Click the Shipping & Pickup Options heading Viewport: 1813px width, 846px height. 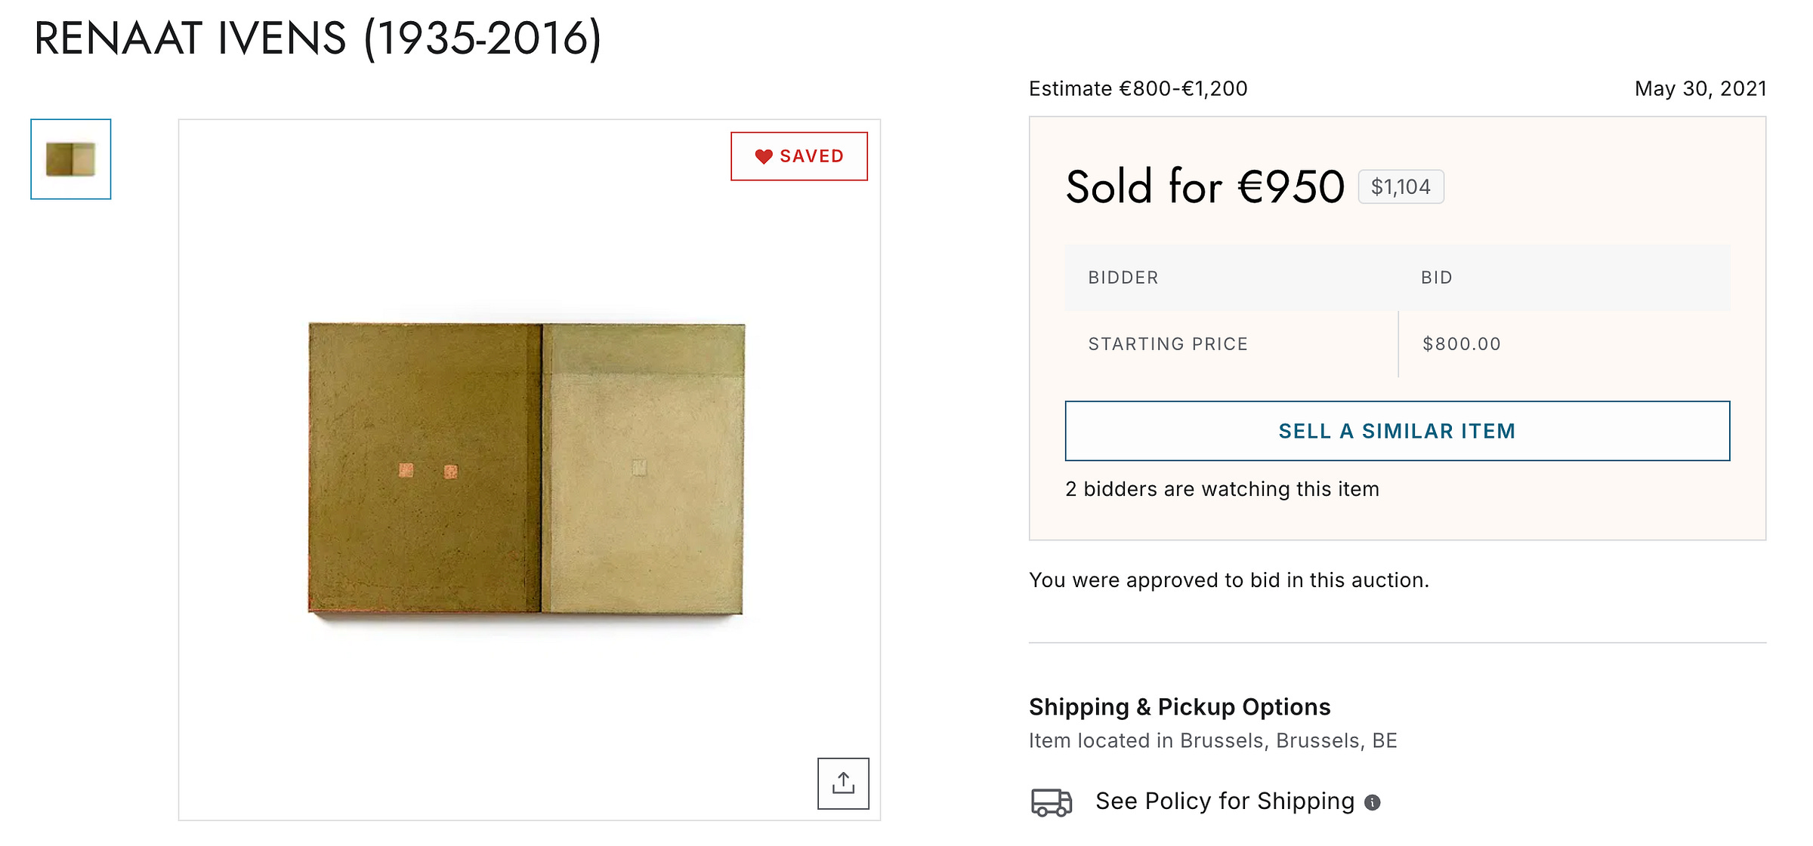click(x=1179, y=707)
